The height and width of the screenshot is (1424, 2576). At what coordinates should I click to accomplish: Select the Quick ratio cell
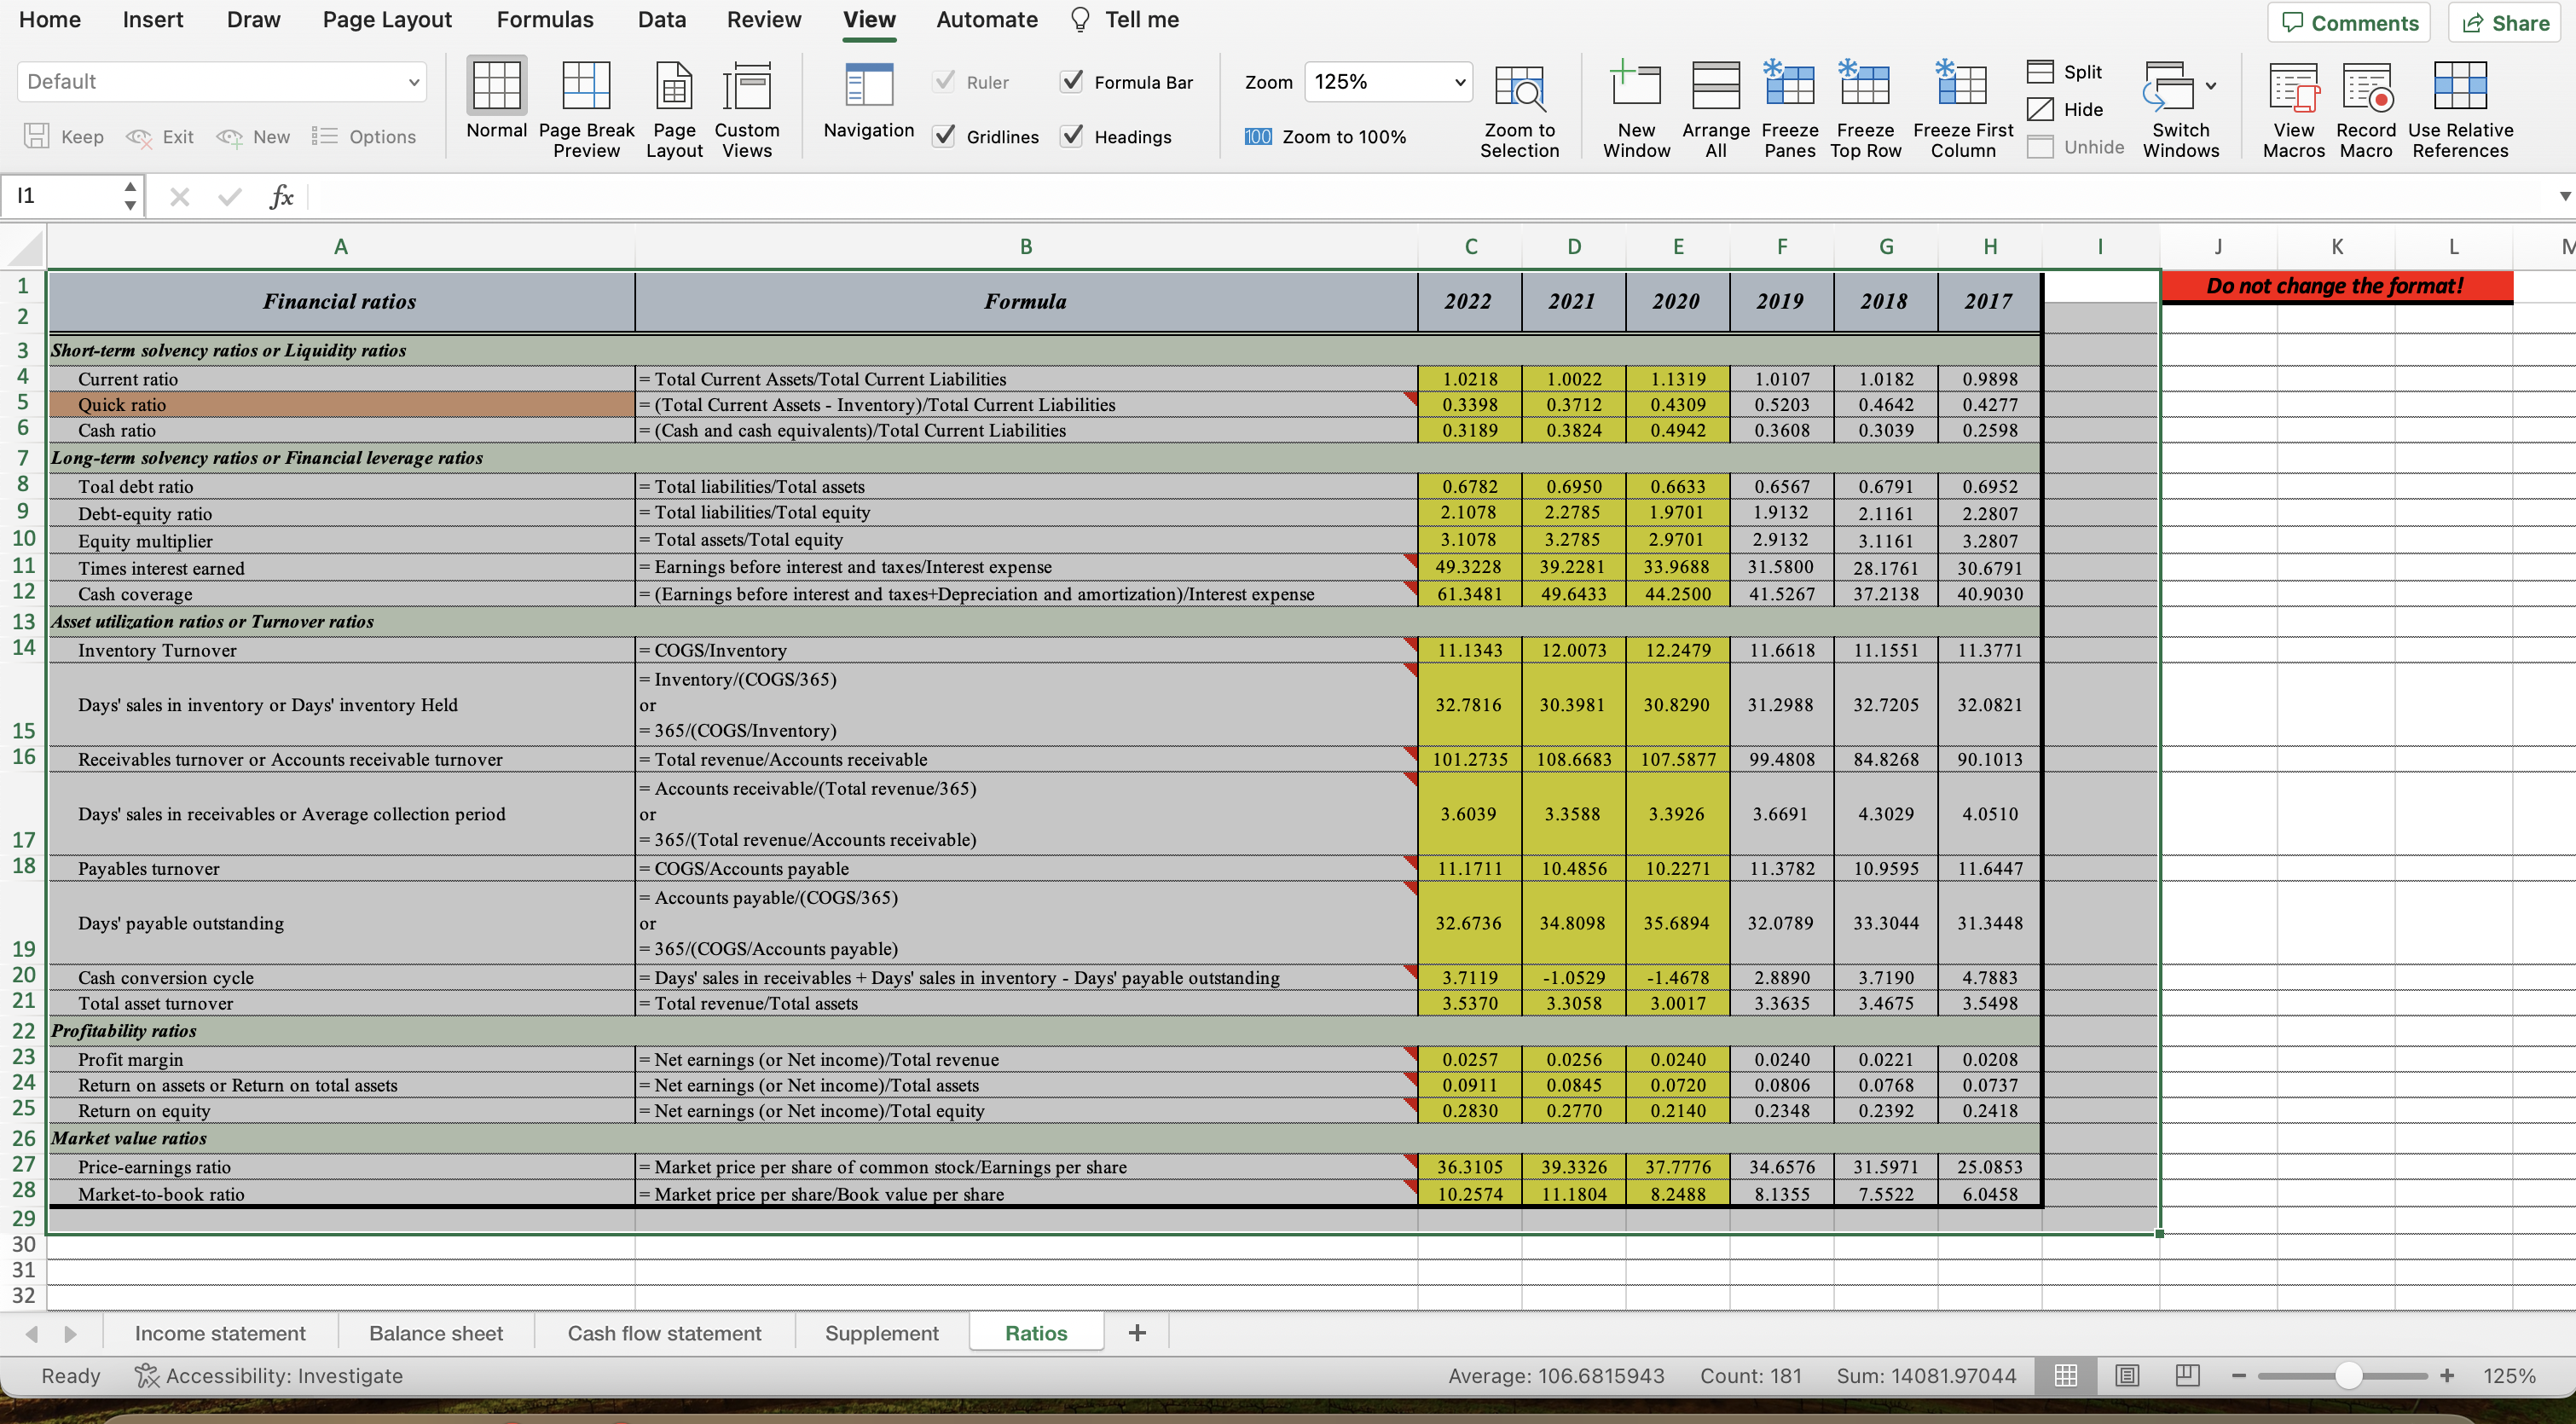pos(341,404)
